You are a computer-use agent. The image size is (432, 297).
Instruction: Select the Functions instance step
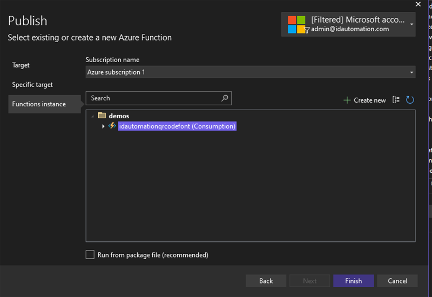(x=44, y=104)
